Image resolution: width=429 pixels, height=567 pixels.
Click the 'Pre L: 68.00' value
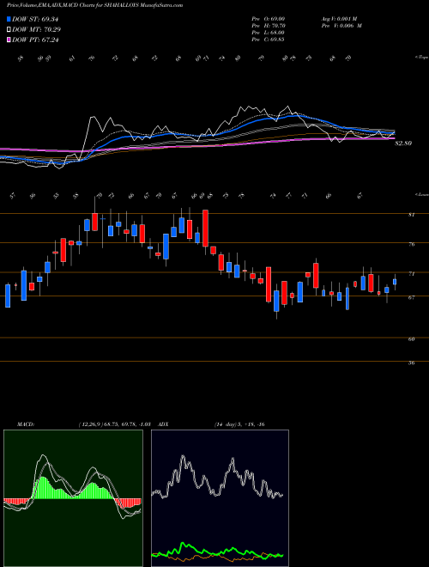pos(268,33)
